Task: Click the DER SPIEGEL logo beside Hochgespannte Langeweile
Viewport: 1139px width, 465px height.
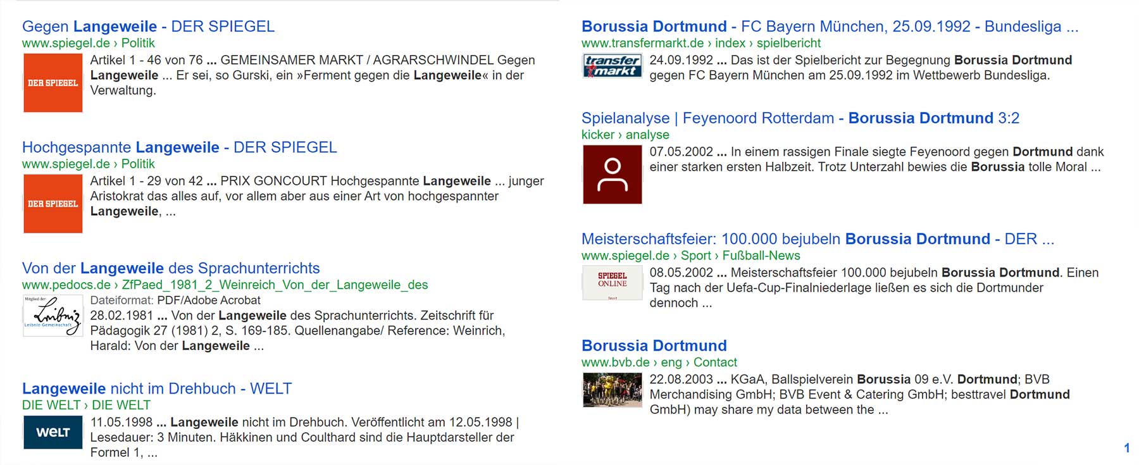Action: click(x=53, y=204)
